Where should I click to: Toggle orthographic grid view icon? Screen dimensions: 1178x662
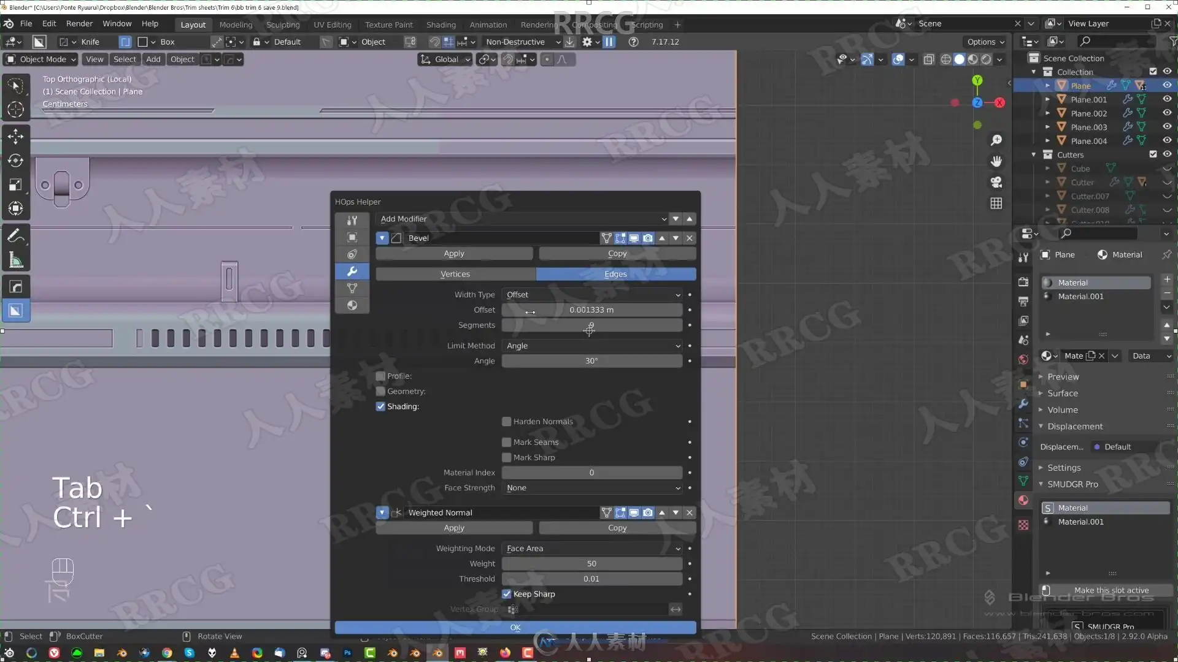996,204
